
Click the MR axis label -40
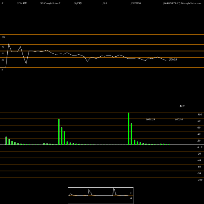[199, 160]
